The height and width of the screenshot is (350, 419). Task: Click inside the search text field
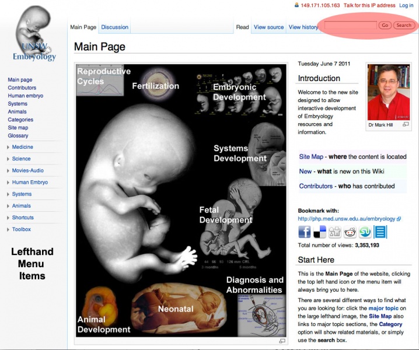(x=350, y=25)
